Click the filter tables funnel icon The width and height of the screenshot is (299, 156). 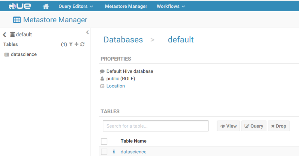pyautogui.click(x=71, y=44)
